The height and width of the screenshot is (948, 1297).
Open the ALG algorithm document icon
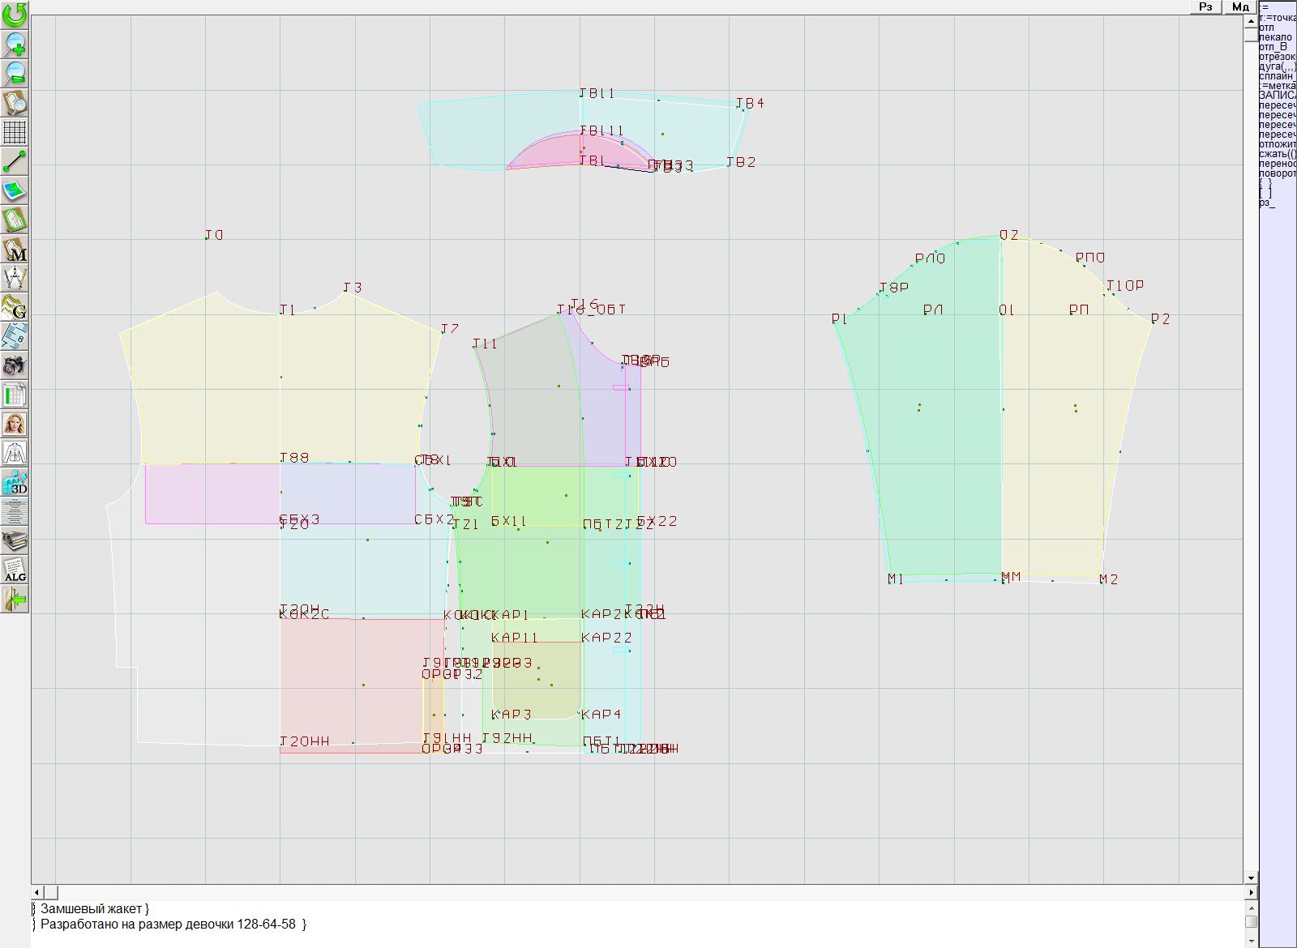pos(15,570)
